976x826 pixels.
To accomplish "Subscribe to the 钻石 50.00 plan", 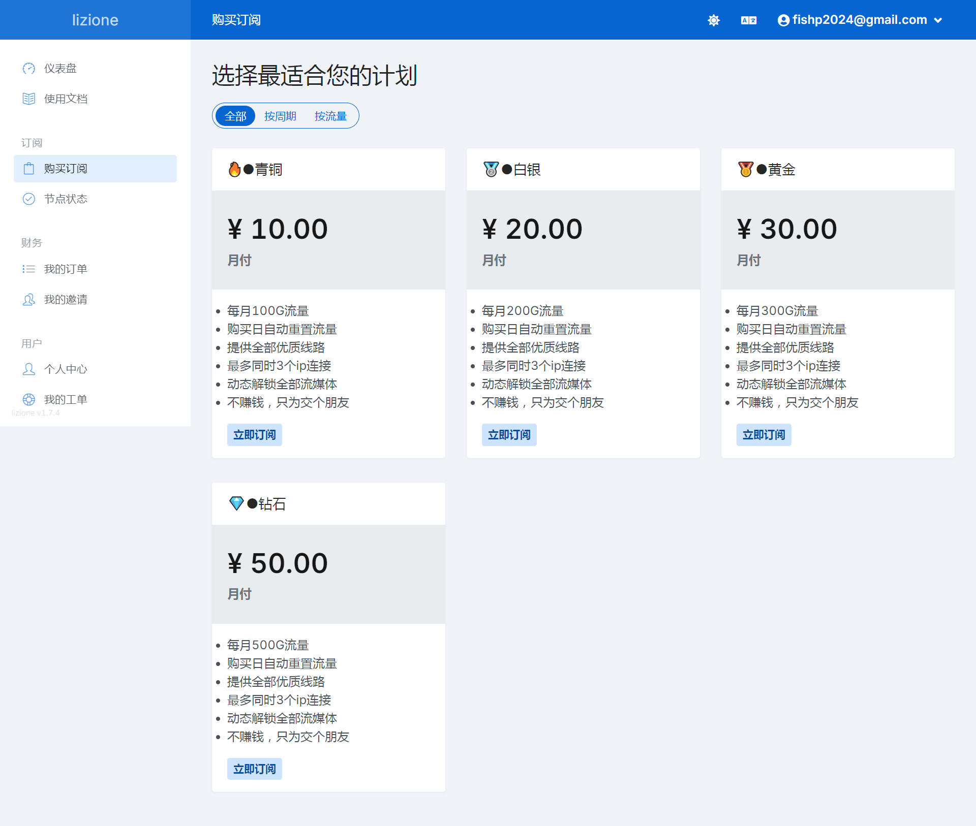I will [254, 769].
